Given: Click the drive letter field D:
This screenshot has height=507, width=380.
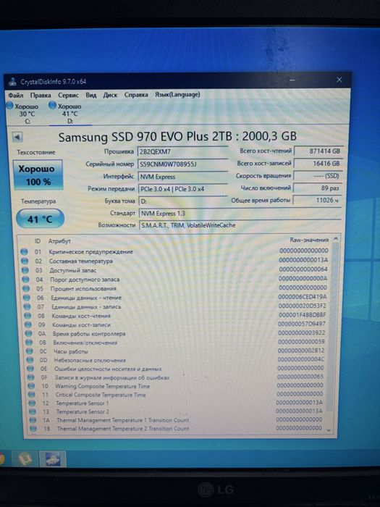Looking at the screenshot, I should click(x=183, y=201).
